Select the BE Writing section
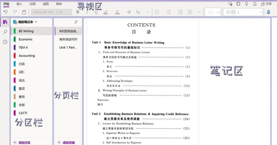Screen dimensions: 277x145 (x=32, y=31)
